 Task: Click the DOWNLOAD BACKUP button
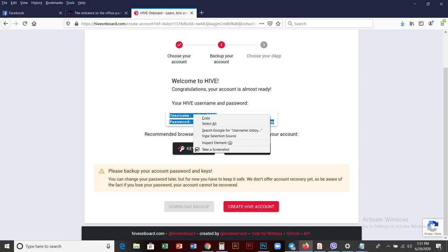(x=189, y=206)
